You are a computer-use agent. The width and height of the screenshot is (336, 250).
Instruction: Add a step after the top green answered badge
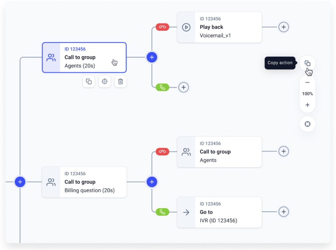(x=183, y=87)
